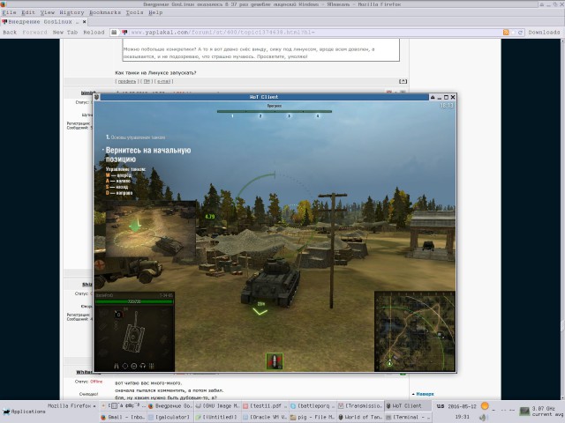This screenshot has width=565, height=423.
Task: Click the Back button in Firefox
Action: [x=10, y=33]
